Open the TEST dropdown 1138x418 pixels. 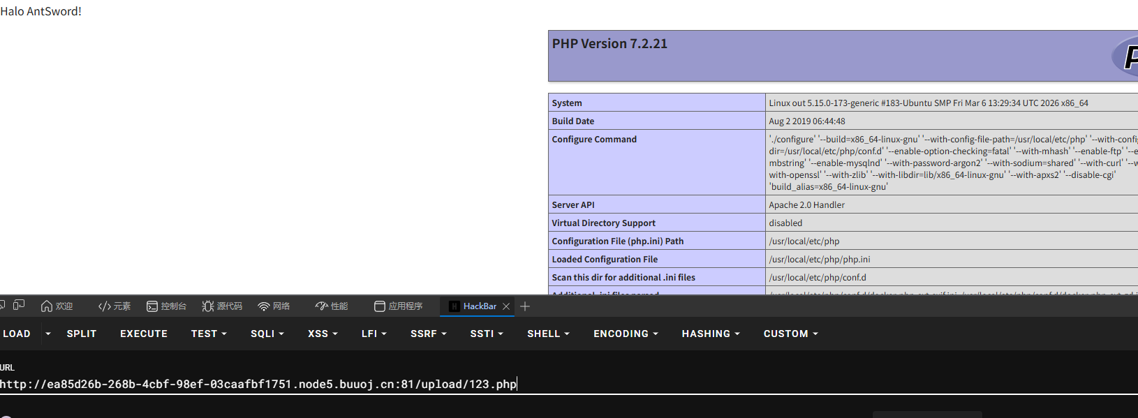tap(209, 334)
